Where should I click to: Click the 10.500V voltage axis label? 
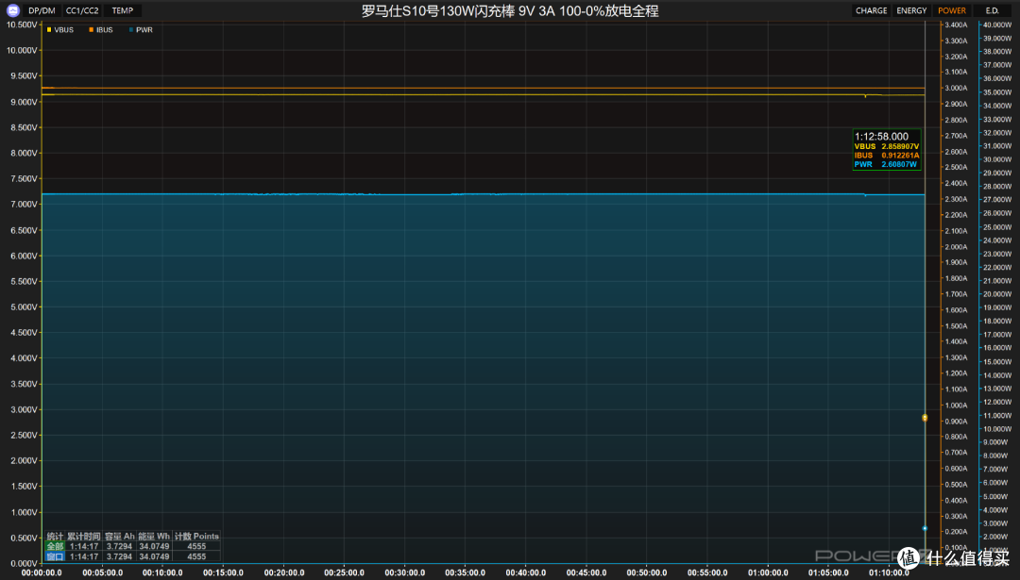click(x=22, y=25)
